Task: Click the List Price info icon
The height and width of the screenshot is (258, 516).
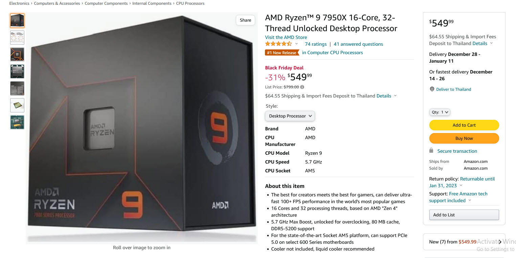Action: click(x=301, y=87)
